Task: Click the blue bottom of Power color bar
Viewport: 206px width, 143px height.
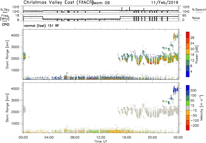Action: [x=188, y=74]
